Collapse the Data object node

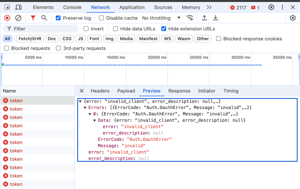95,120
